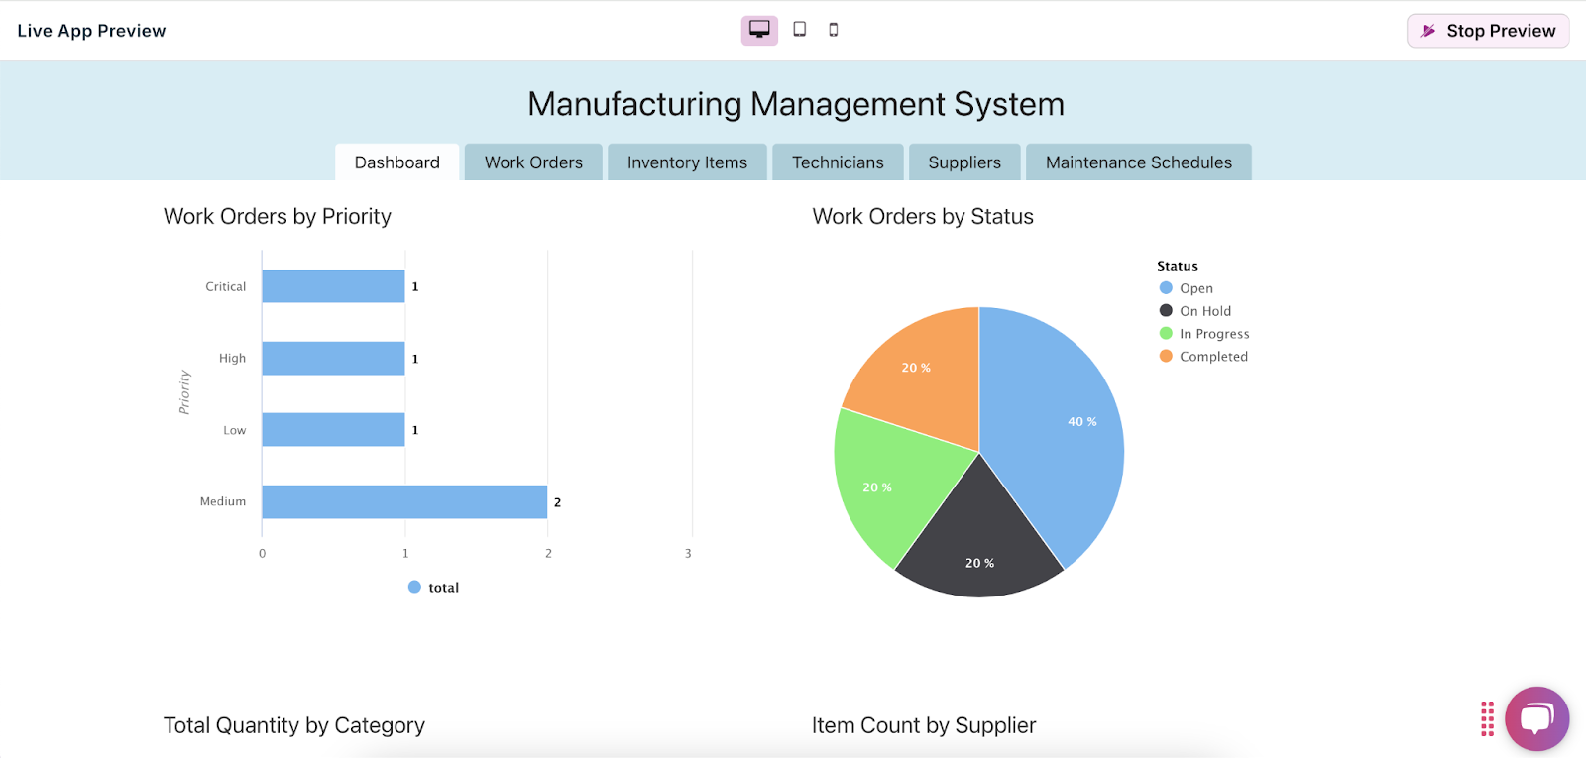
Task: Select the Suppliers tab
Action: [964, 162]
